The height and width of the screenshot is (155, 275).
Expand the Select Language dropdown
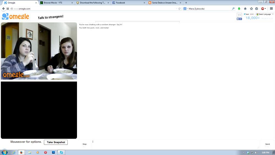click(265, 14)
